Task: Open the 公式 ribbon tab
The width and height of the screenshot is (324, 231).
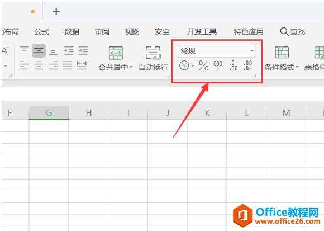Action: 42,32
